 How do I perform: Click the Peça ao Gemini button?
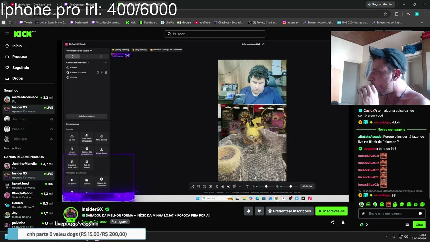click(x=380, y=4)
